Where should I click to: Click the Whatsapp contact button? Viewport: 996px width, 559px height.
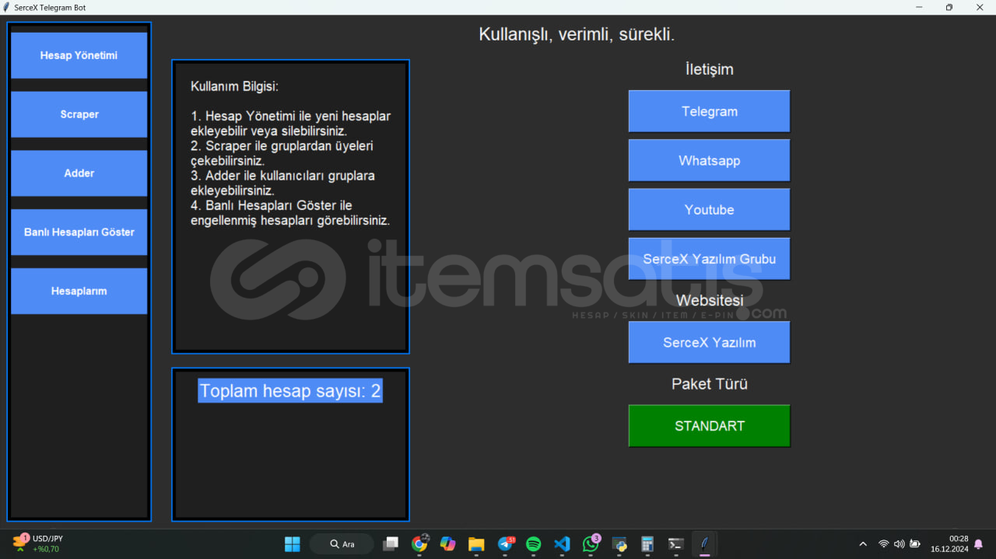tap(709, 160)
